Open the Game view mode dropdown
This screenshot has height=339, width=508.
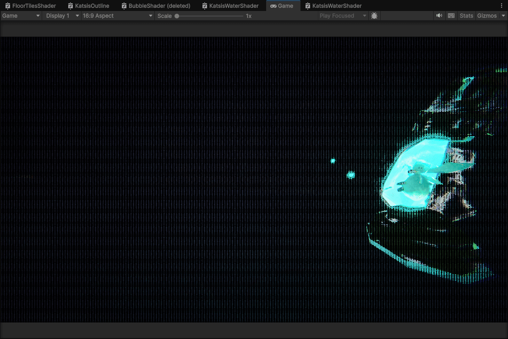click(x=21, y=16)
